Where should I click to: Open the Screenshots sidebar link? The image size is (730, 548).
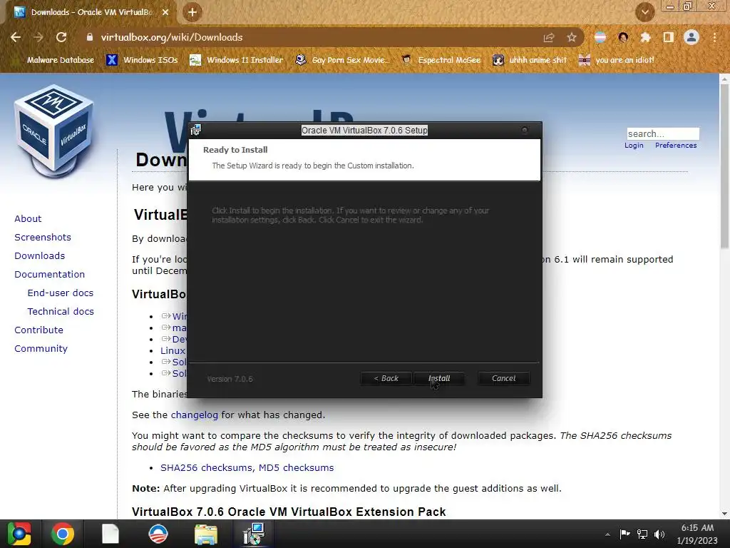coord(43,237)
